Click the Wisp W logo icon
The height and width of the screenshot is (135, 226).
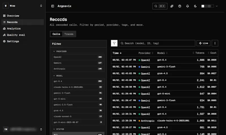[x=6, y=6]
